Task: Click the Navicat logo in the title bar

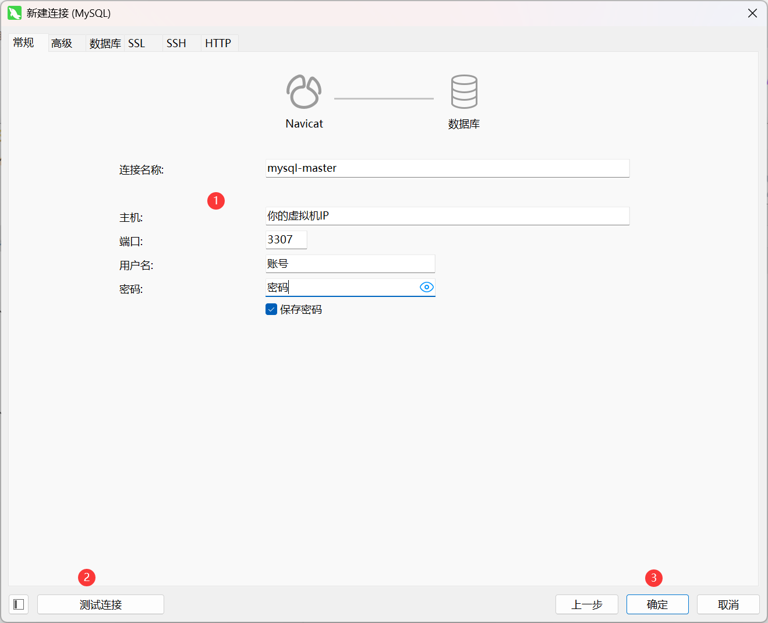Action: click(14, 12)
